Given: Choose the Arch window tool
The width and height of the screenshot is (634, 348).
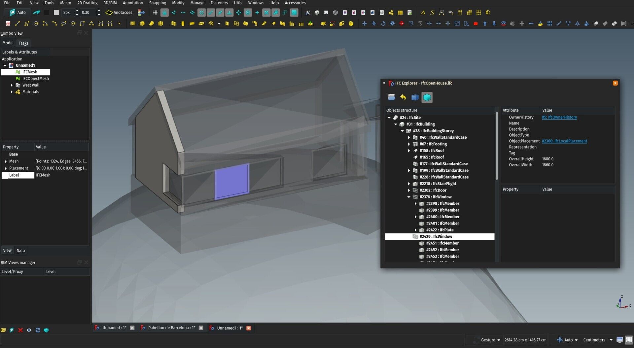Looking at the screenshot, I should 236,23.
